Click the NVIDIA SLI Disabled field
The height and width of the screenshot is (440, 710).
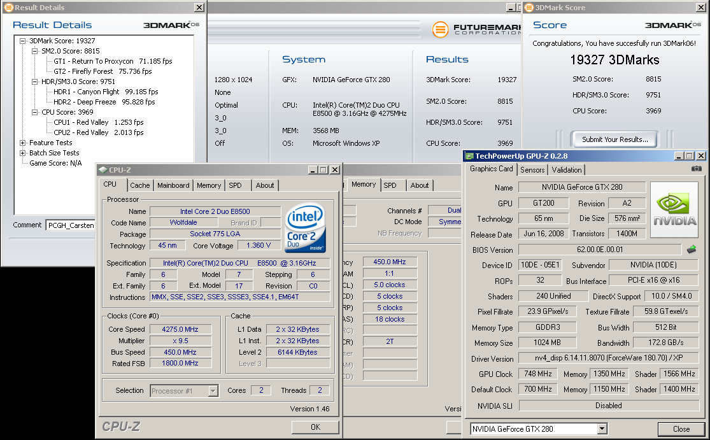pyautogui.click(x=609, y=406)
